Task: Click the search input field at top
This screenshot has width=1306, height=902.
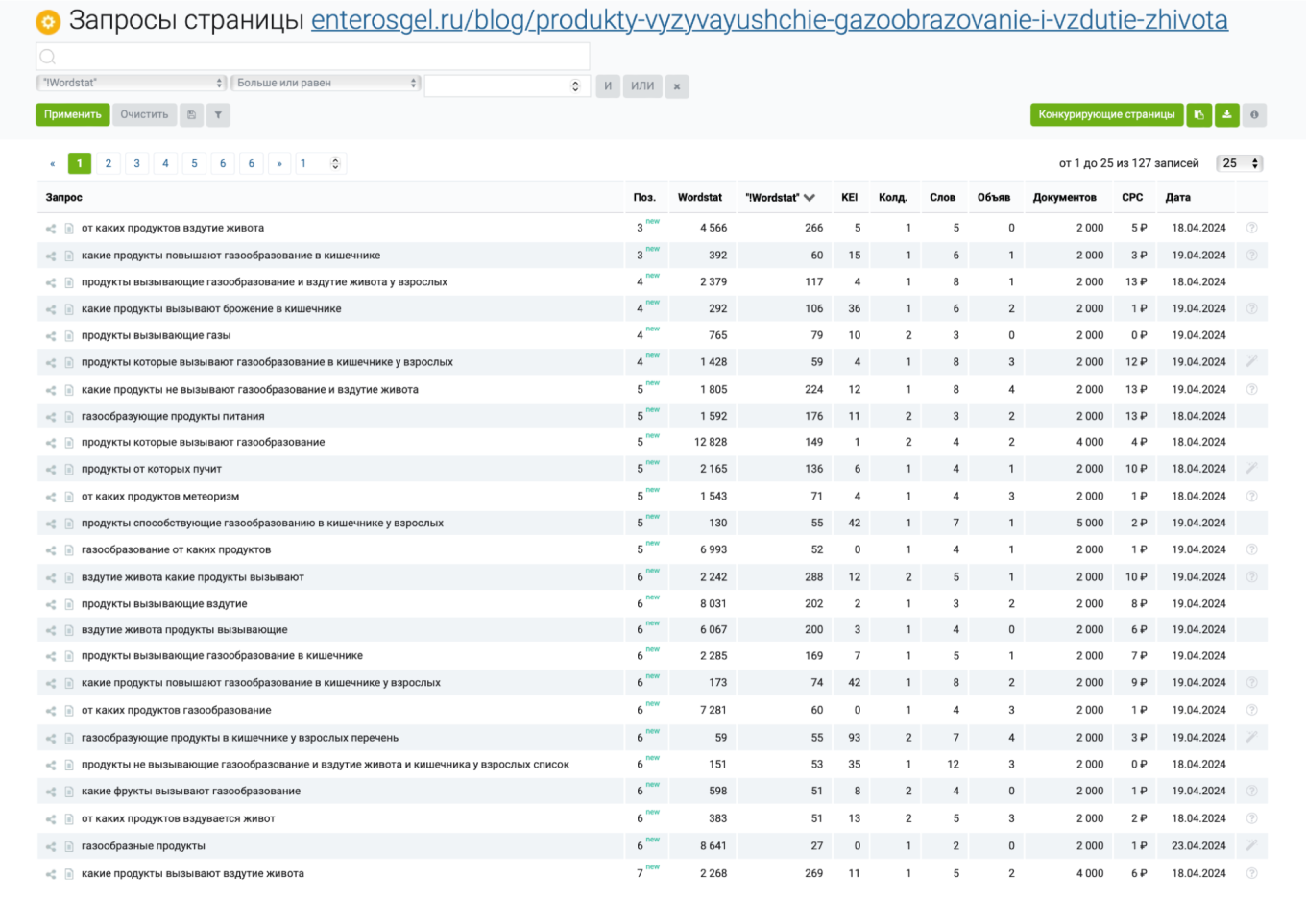Action: point(313,57)
